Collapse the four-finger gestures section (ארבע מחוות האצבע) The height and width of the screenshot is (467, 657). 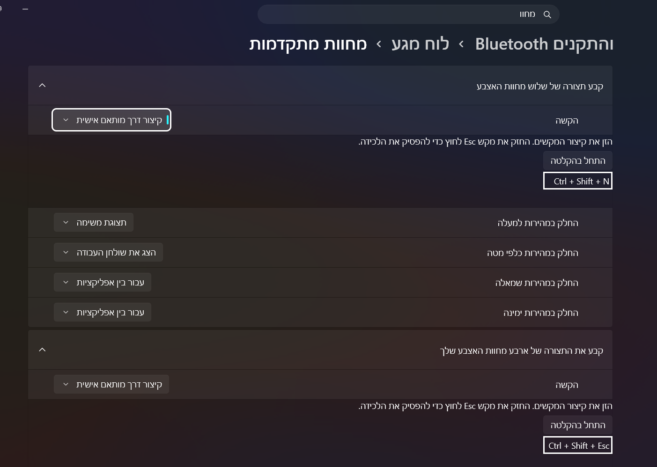coord(42,350)
